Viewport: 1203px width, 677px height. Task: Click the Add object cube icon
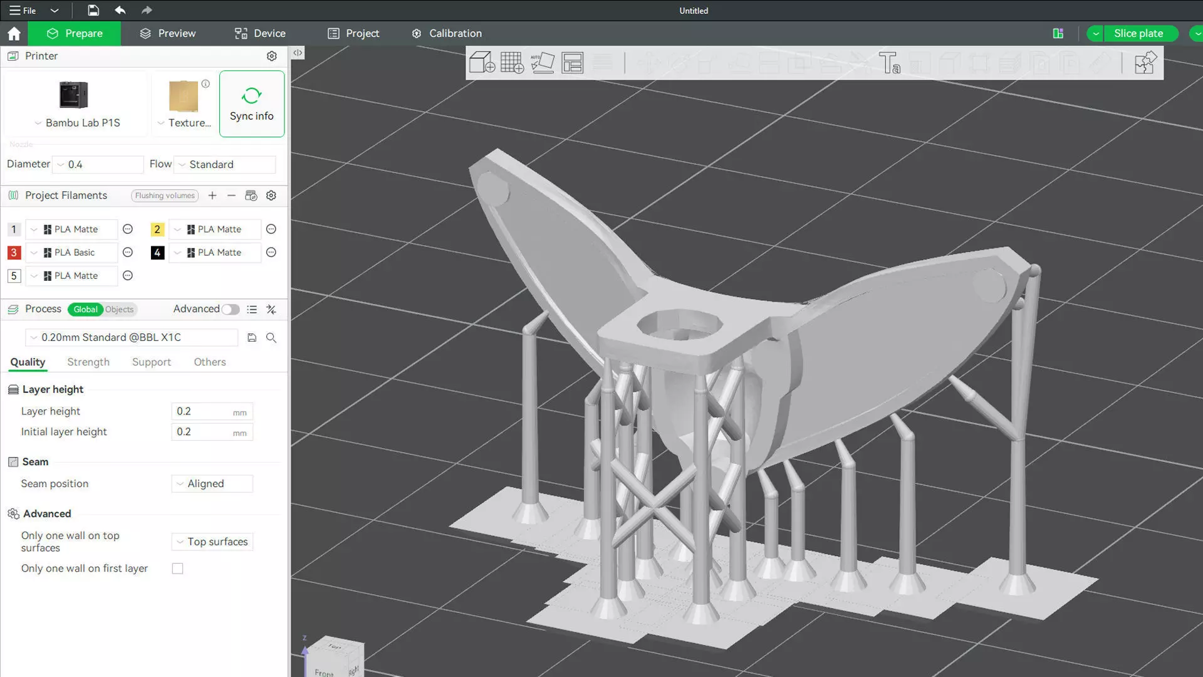[482, 63]
